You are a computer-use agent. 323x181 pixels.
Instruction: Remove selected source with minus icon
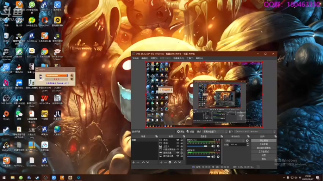(166, 162)
